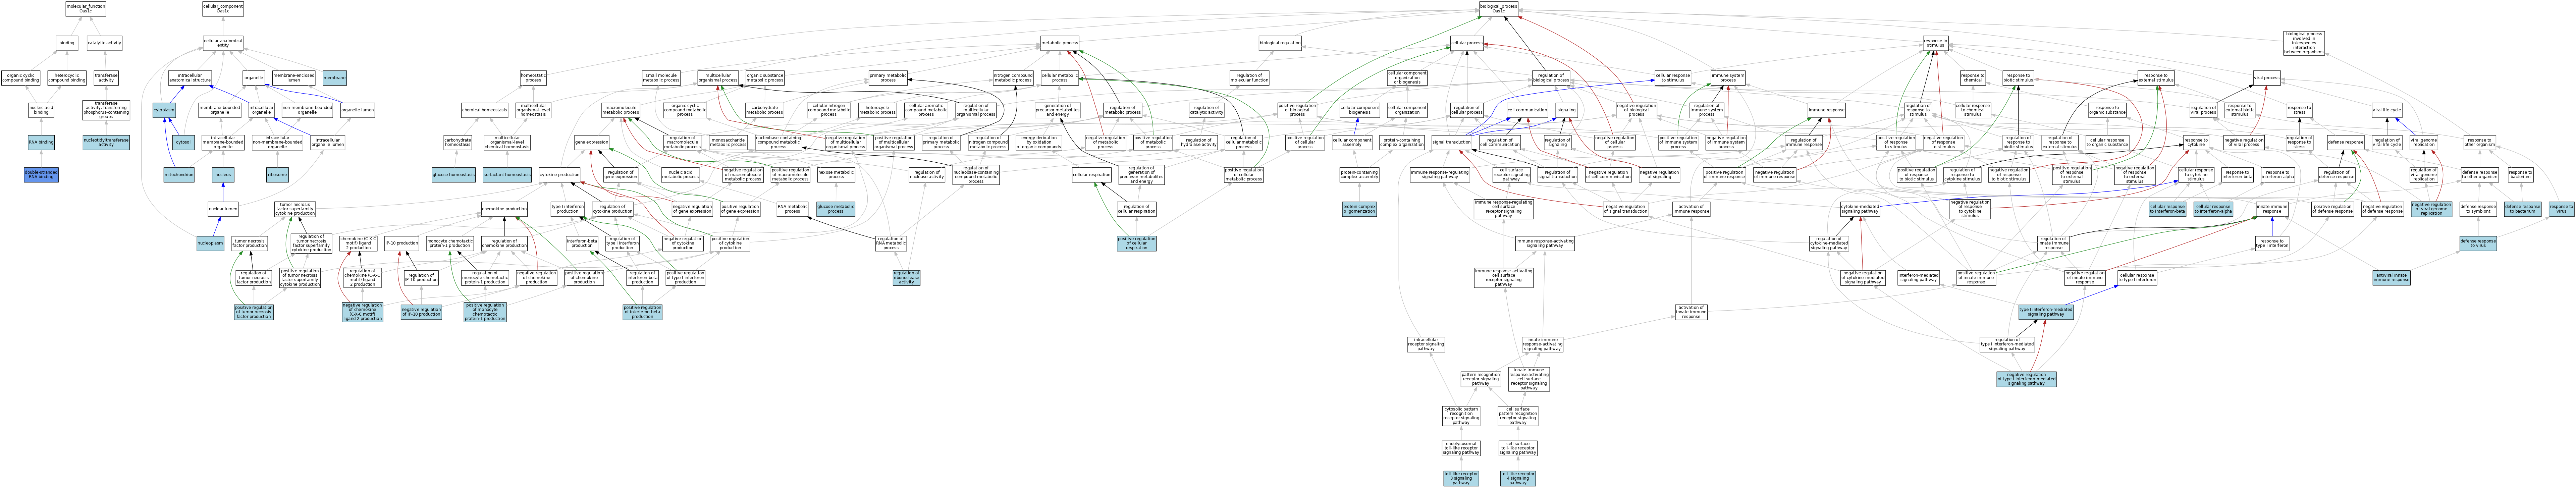The width and height of the screenshot is (2576, 488).
Task: Click the biological regulation node
Action: (x=1280, y=43)
